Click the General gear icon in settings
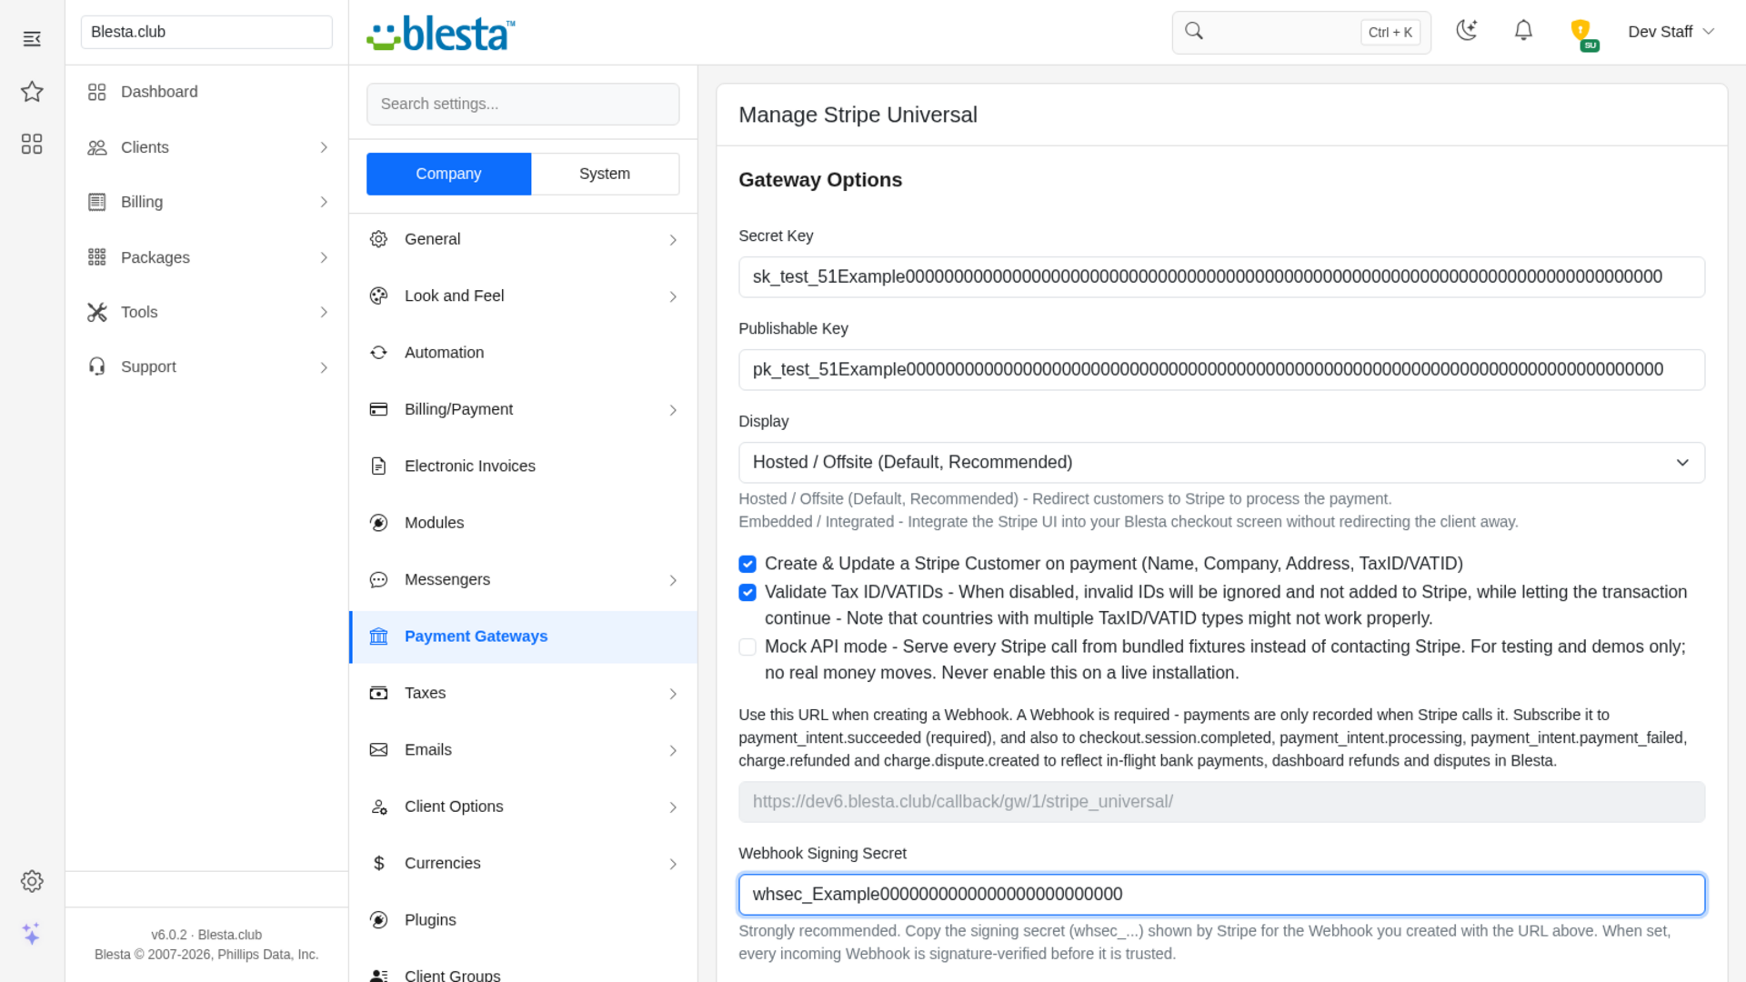 pyautogui.click(x=379, y=239)
